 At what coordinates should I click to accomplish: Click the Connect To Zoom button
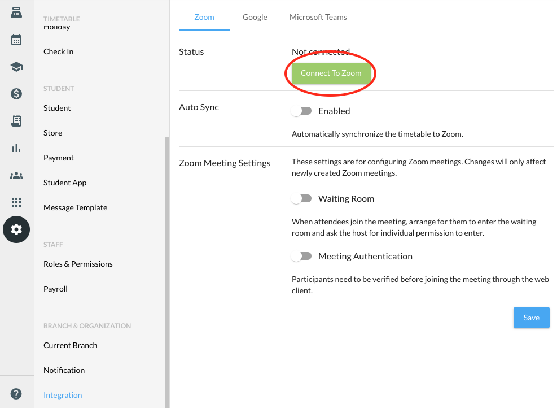pos(331,73)
